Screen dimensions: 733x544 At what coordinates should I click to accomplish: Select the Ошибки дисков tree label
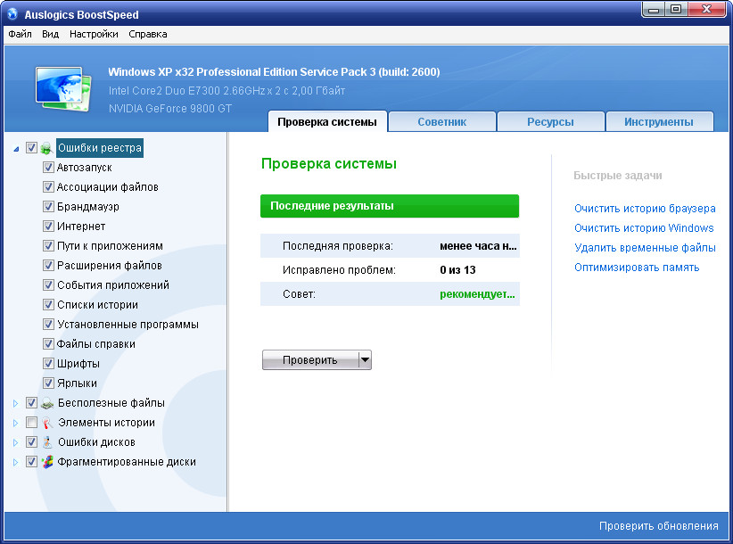pos(96,442)
